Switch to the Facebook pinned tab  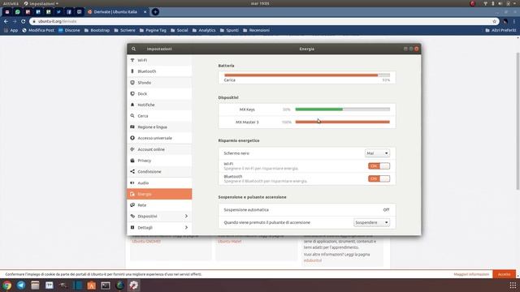coord(68,12)
